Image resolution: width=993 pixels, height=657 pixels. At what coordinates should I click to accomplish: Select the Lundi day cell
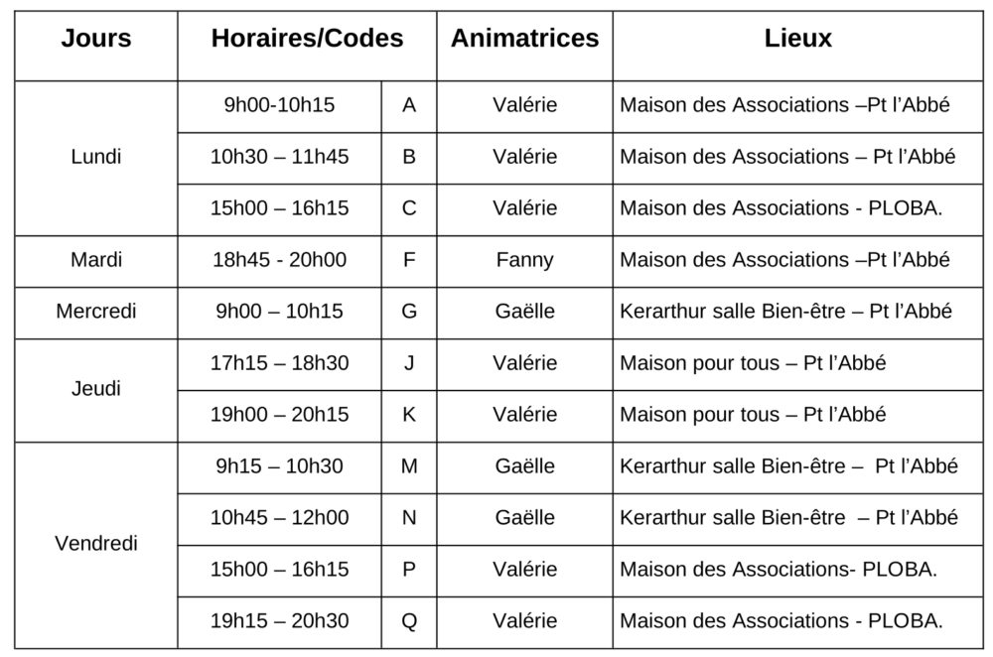(96, 157)
